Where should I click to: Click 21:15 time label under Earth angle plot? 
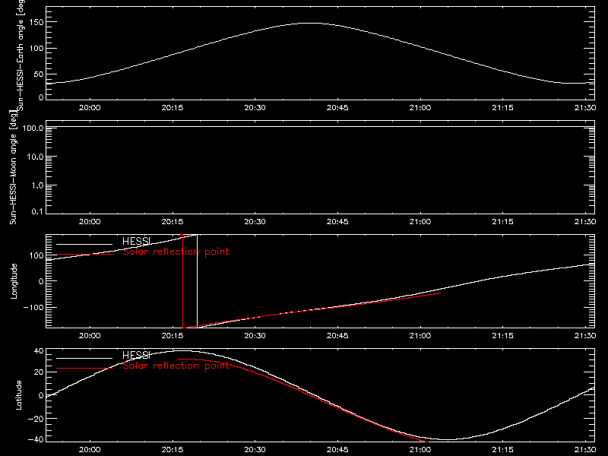tap(502, 107)
